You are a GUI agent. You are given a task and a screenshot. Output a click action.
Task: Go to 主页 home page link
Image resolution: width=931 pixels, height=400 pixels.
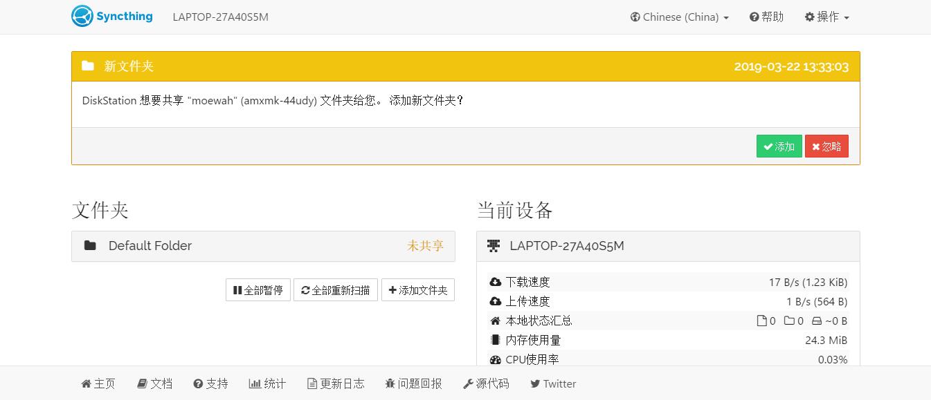tap(98, 383)
